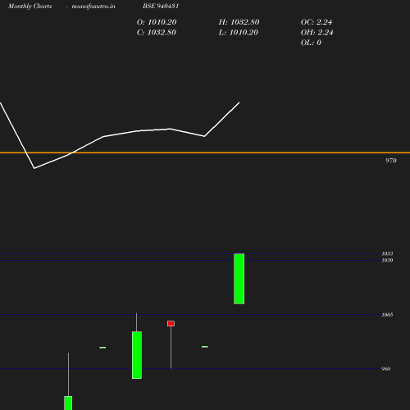Click the high value H: 1032.80

[x=239, y=22]
